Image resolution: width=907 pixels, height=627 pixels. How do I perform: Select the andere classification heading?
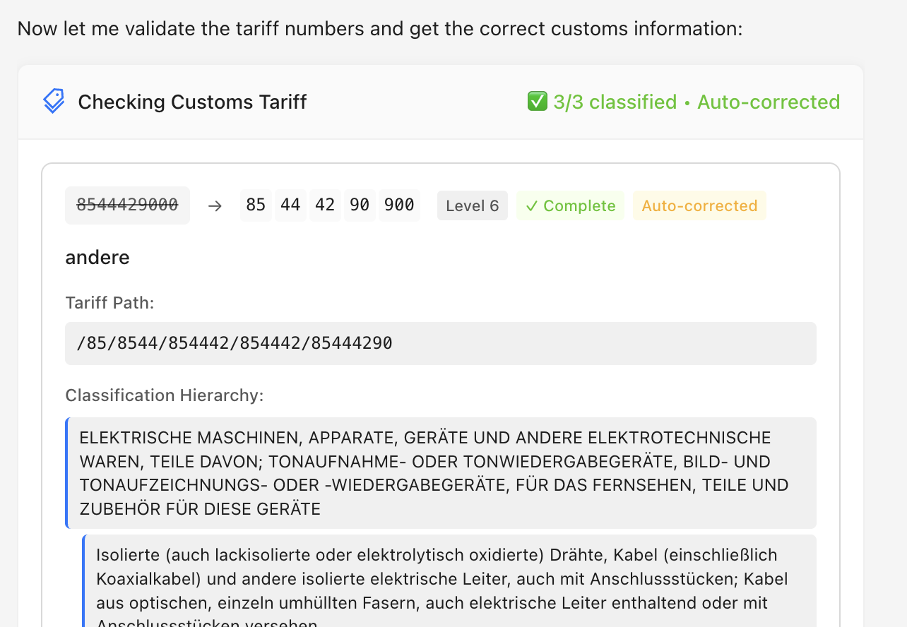click(97, 257)
